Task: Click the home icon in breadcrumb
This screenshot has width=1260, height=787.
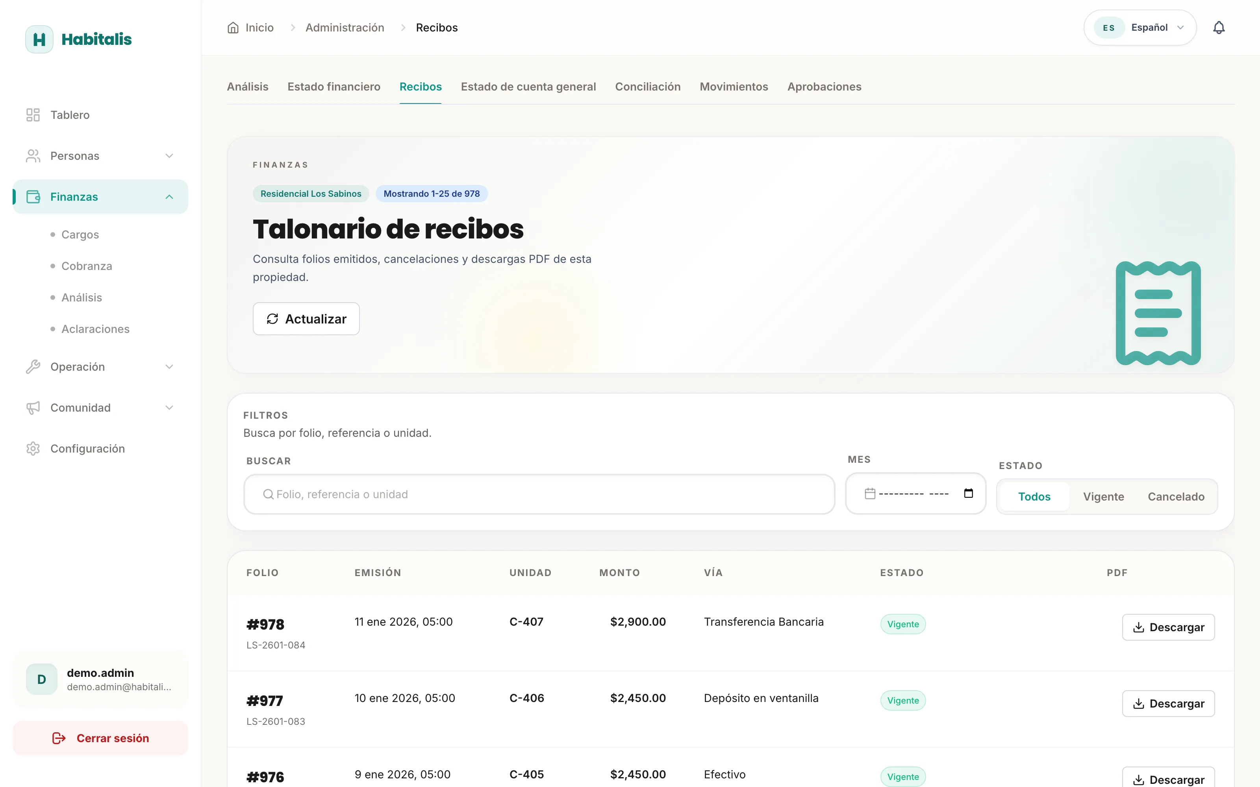Action: 233,28
